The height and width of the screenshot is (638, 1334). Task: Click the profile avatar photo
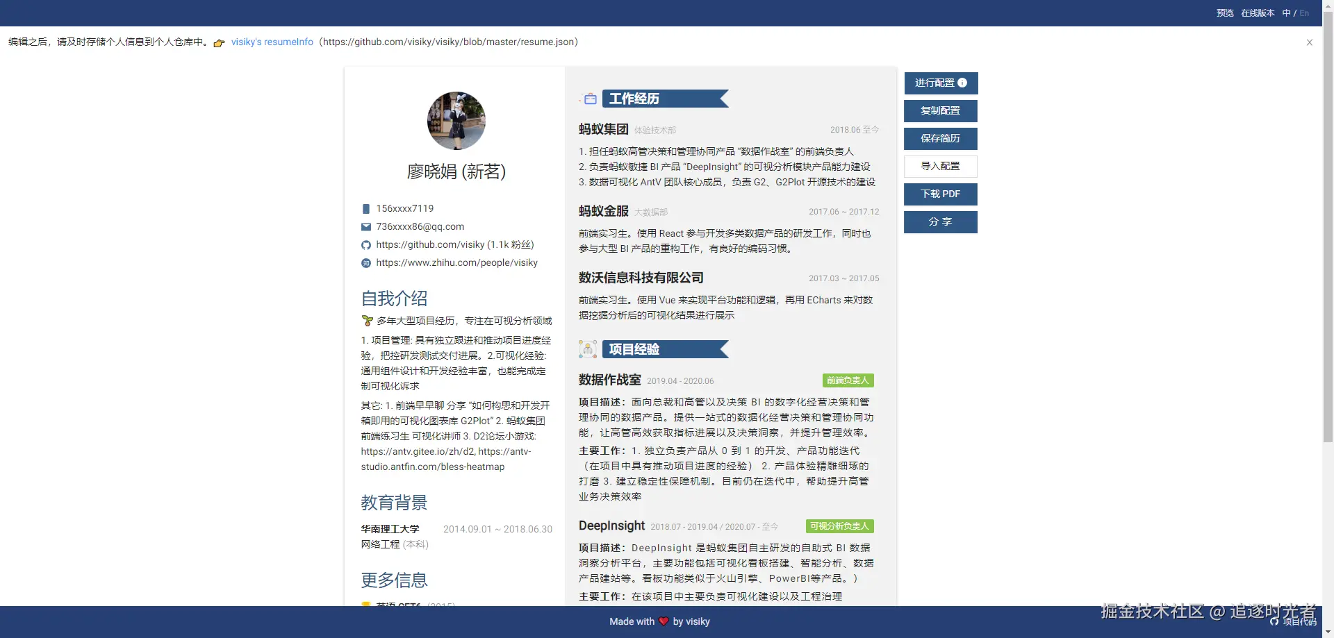point(456,121)
